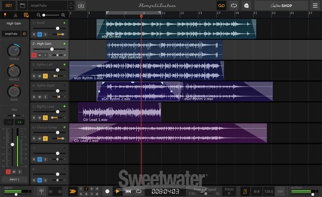Open the hamburger main menu

click(x=315, y=6)
